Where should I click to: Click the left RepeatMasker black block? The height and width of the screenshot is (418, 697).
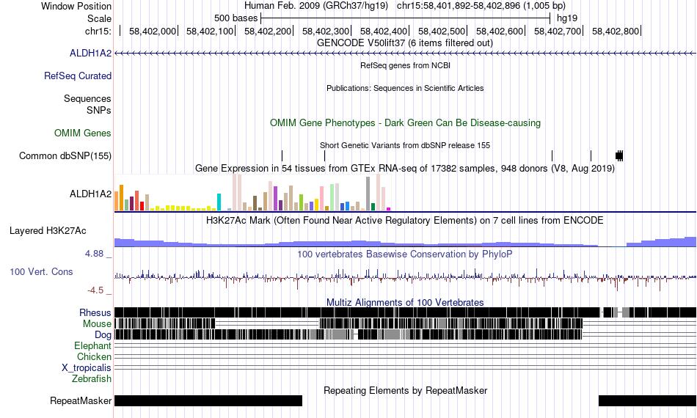[208, 400]
